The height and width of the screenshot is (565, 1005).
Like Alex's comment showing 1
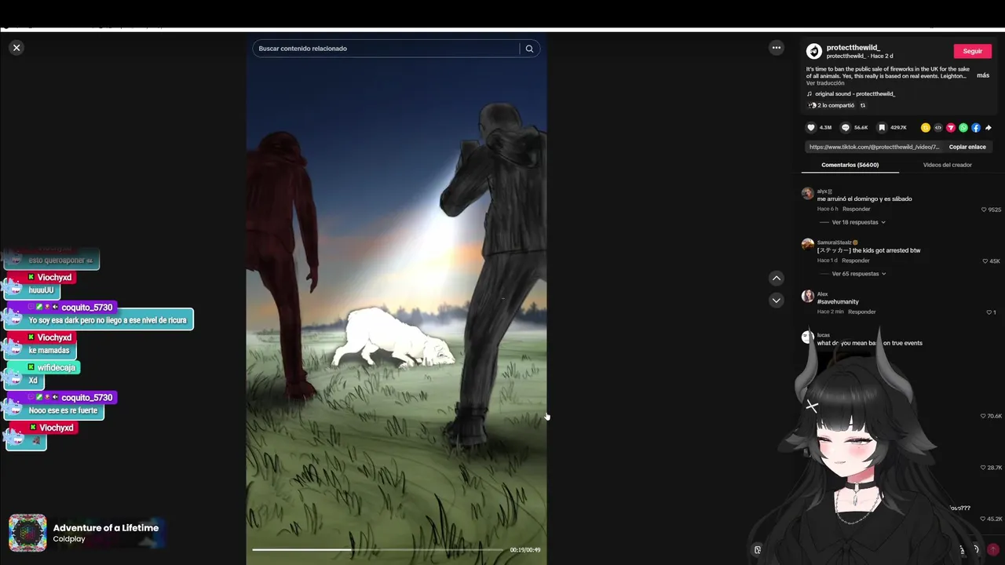click(989, 312)
